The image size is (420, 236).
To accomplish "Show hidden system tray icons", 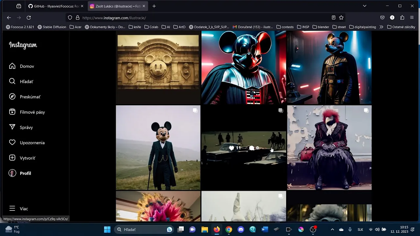I will click(332, 229).
